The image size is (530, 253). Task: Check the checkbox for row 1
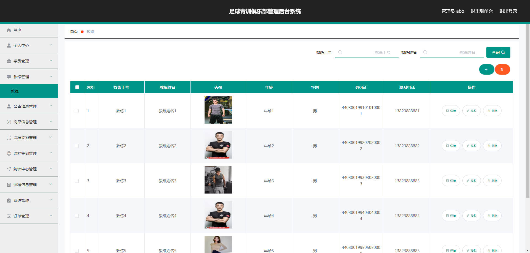77,111
